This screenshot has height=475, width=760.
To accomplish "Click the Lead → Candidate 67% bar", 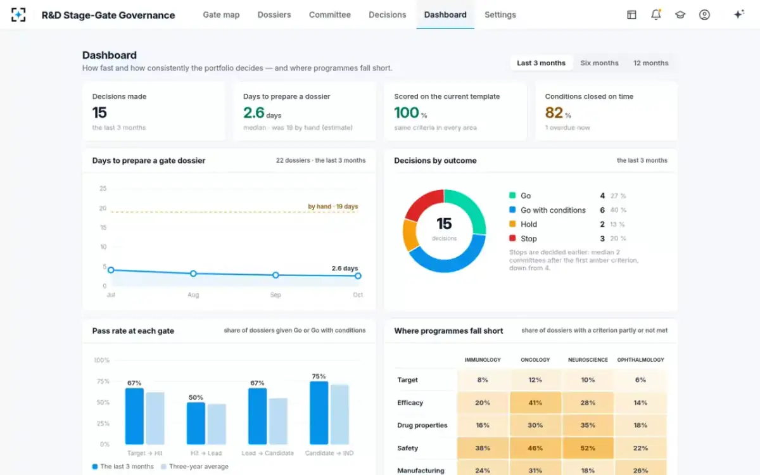I will [x=257, y=416].
